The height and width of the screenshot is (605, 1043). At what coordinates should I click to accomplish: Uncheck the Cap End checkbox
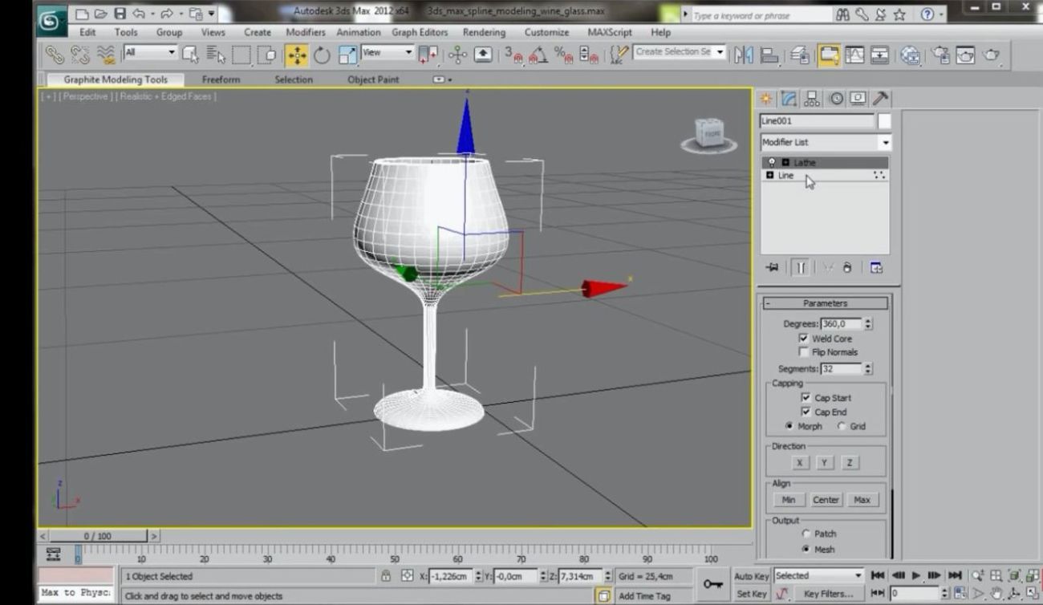[806, 412]
